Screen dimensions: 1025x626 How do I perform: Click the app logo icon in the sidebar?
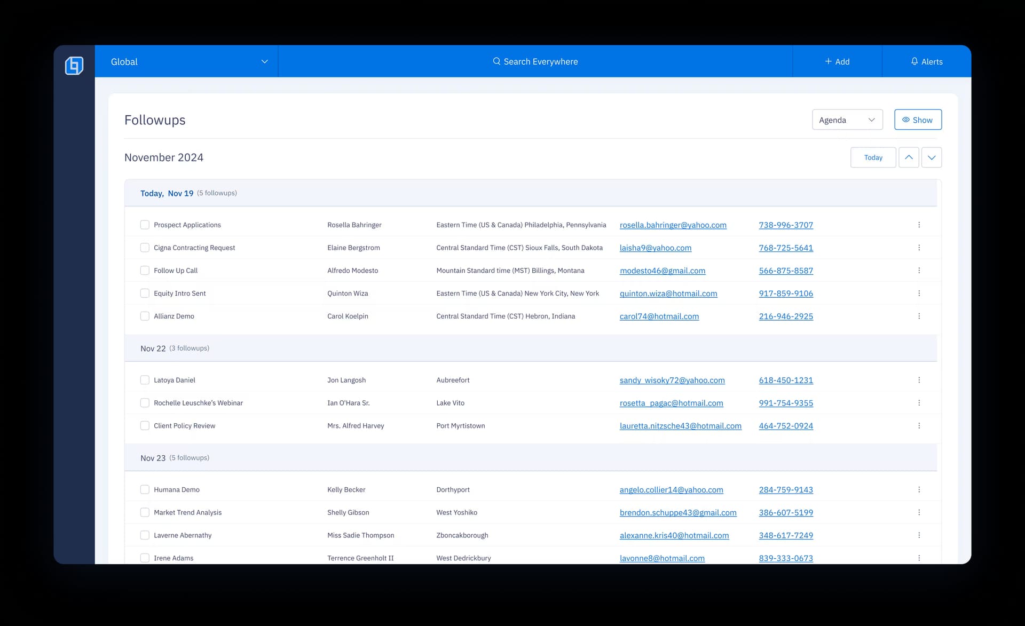coord(74,65)
